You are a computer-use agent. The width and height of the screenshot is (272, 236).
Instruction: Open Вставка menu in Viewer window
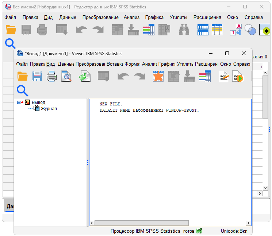(x=115, y=64)
